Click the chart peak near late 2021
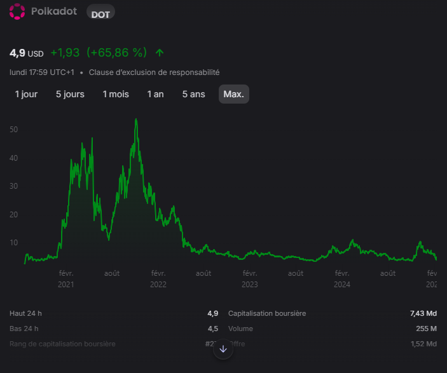The height and width of the screenshot is (373, 447). coord(136,119)
